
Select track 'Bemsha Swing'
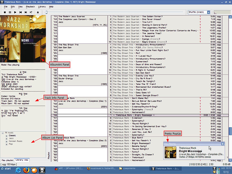[140, 146]
